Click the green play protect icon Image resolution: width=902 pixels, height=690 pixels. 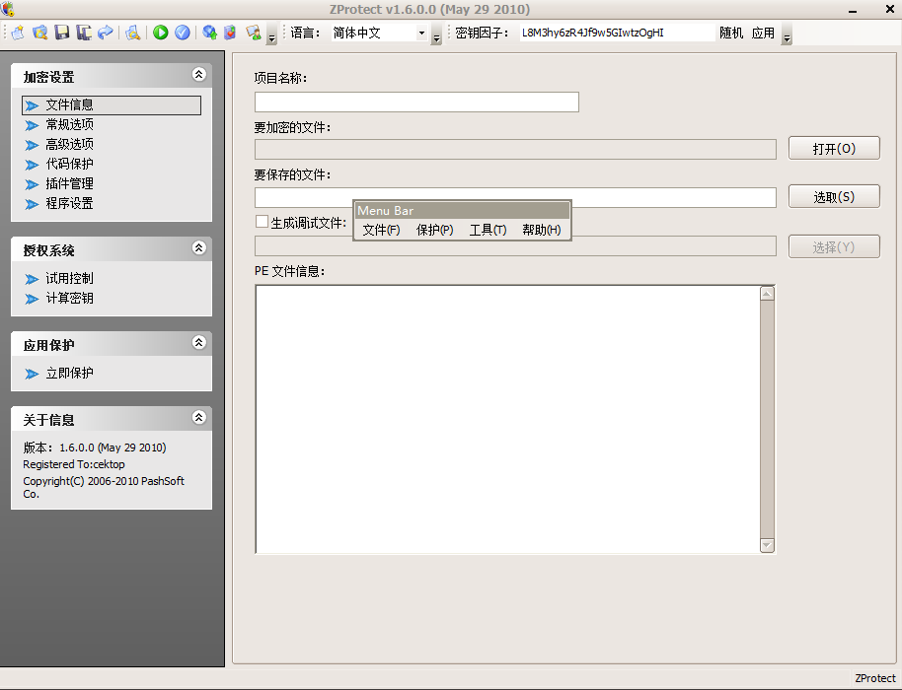pos(161,33)
